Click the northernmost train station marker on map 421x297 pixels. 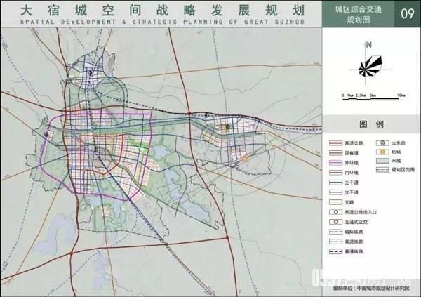tap(91, 73)
